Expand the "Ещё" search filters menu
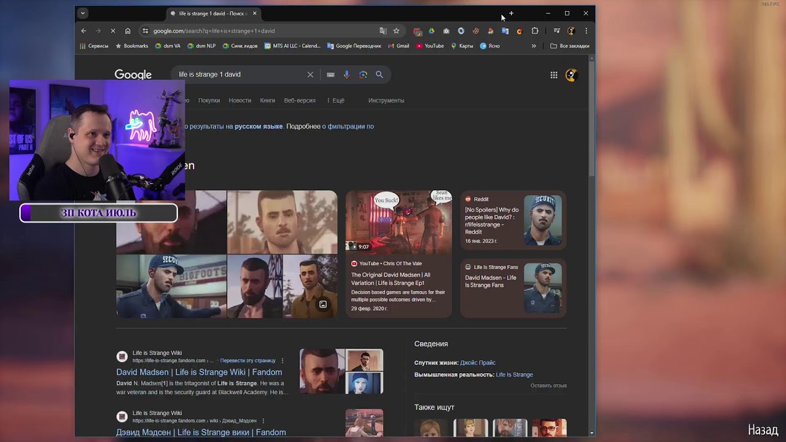Viewport: 786px width, 442px height. (336, 100)
